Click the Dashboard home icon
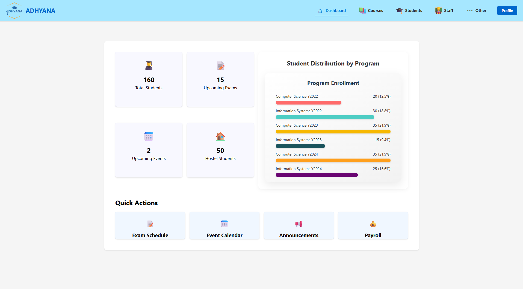 coord(320,11)
